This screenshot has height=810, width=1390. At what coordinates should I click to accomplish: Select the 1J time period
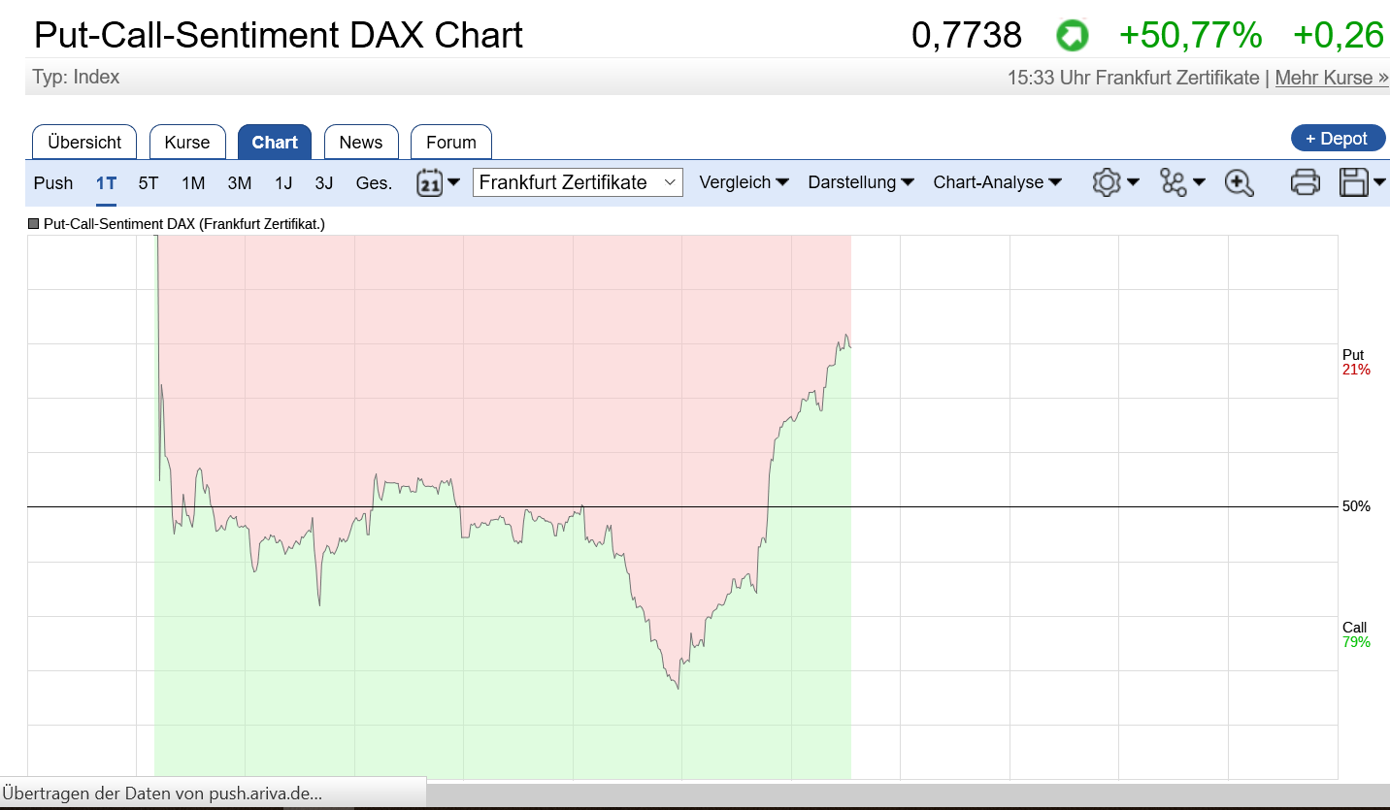pos(283,182)
